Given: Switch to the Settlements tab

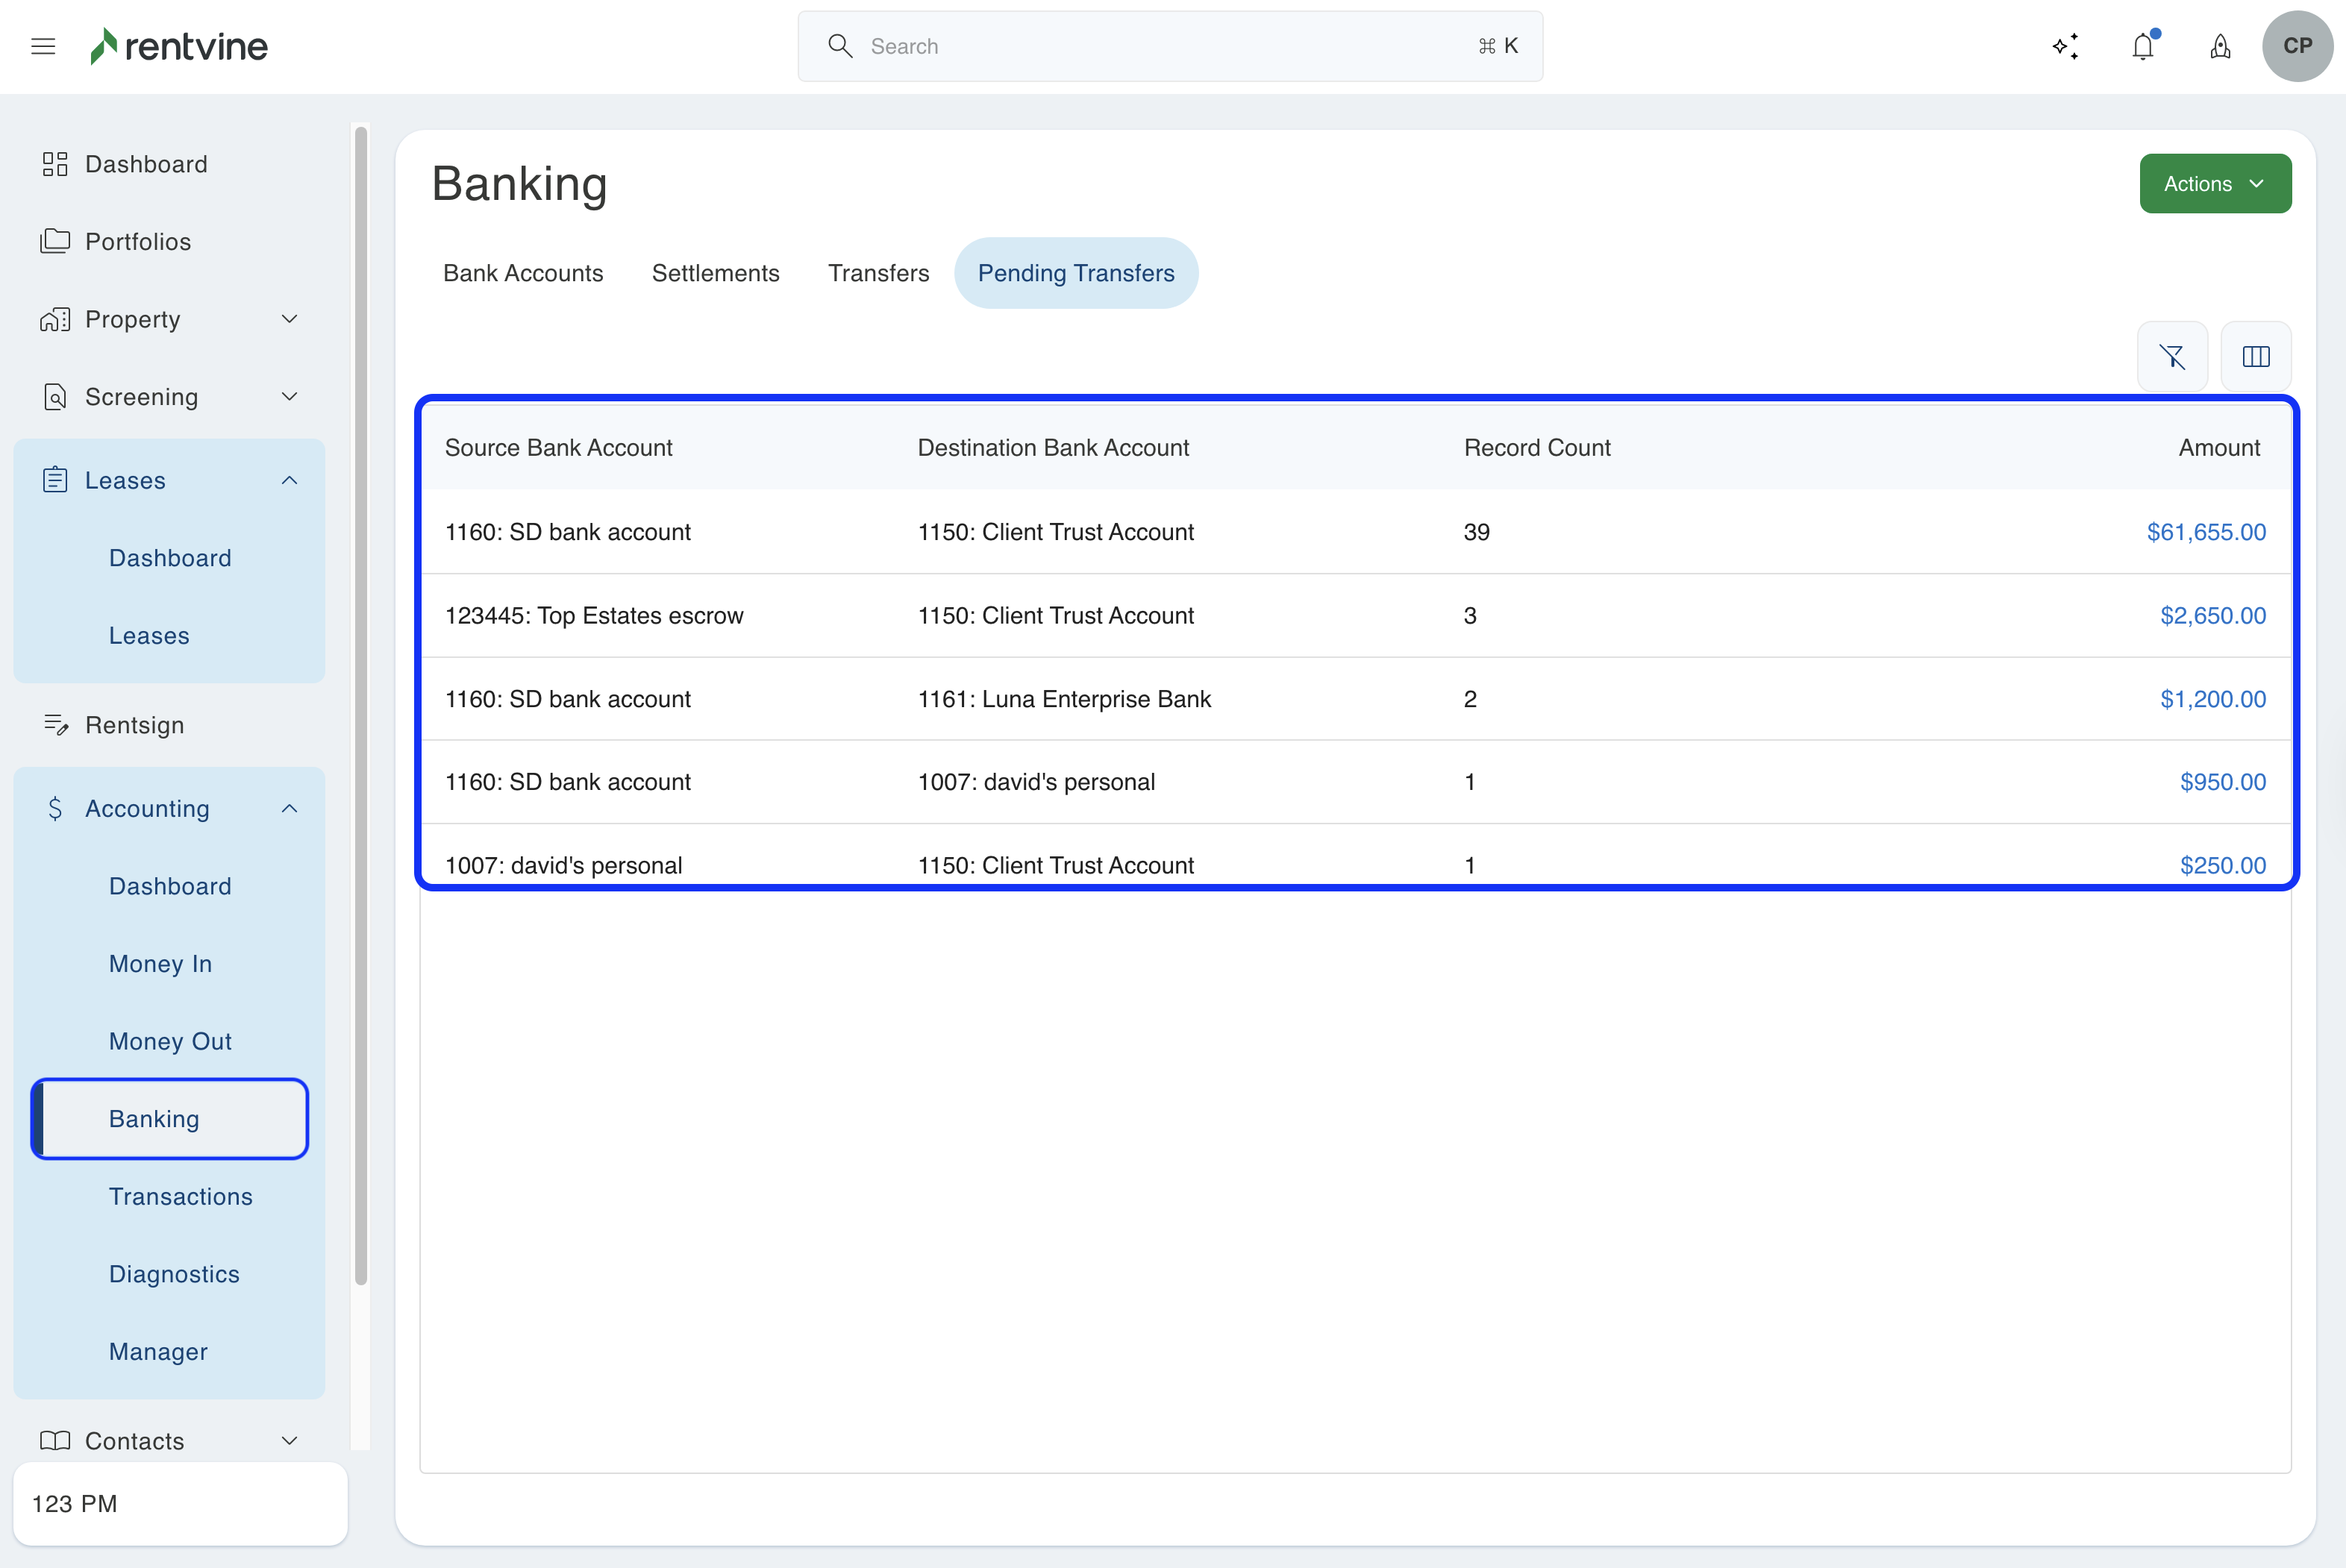Looking at the screenshot, I should (715, 273).
